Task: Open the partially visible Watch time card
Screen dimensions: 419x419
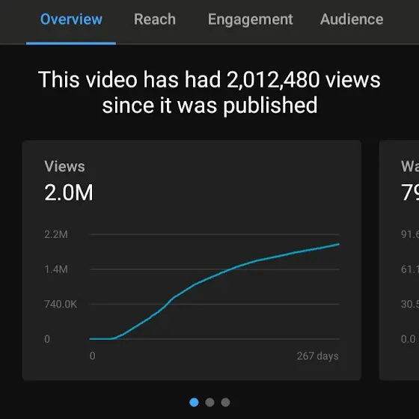Action: click(x=399, y=260)
